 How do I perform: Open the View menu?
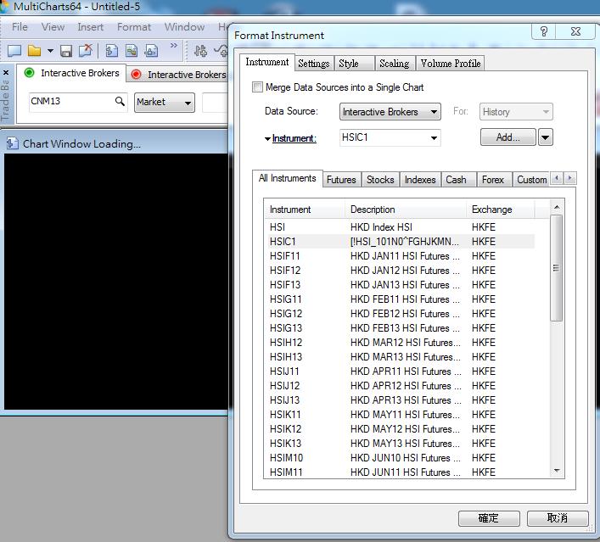(53, 27)
